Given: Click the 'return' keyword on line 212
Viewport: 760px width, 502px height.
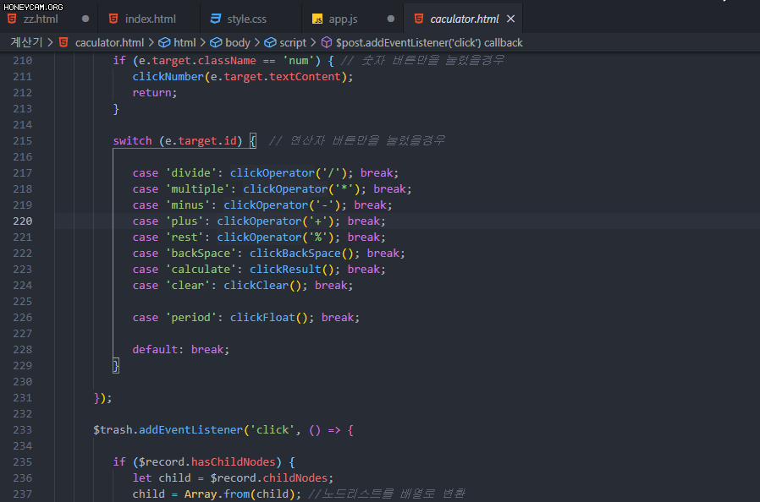Looking at the screenshot, I should (x=151, y=92).
